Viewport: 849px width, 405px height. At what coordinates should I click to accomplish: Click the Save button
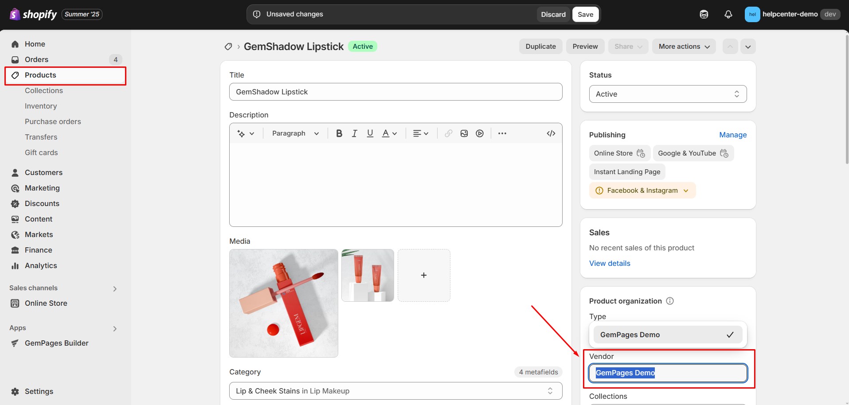585,14
